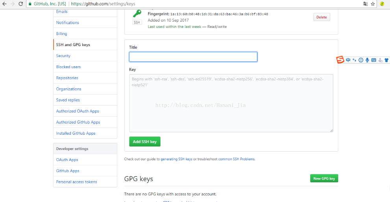Reload the page with the refresh icon

21,4
